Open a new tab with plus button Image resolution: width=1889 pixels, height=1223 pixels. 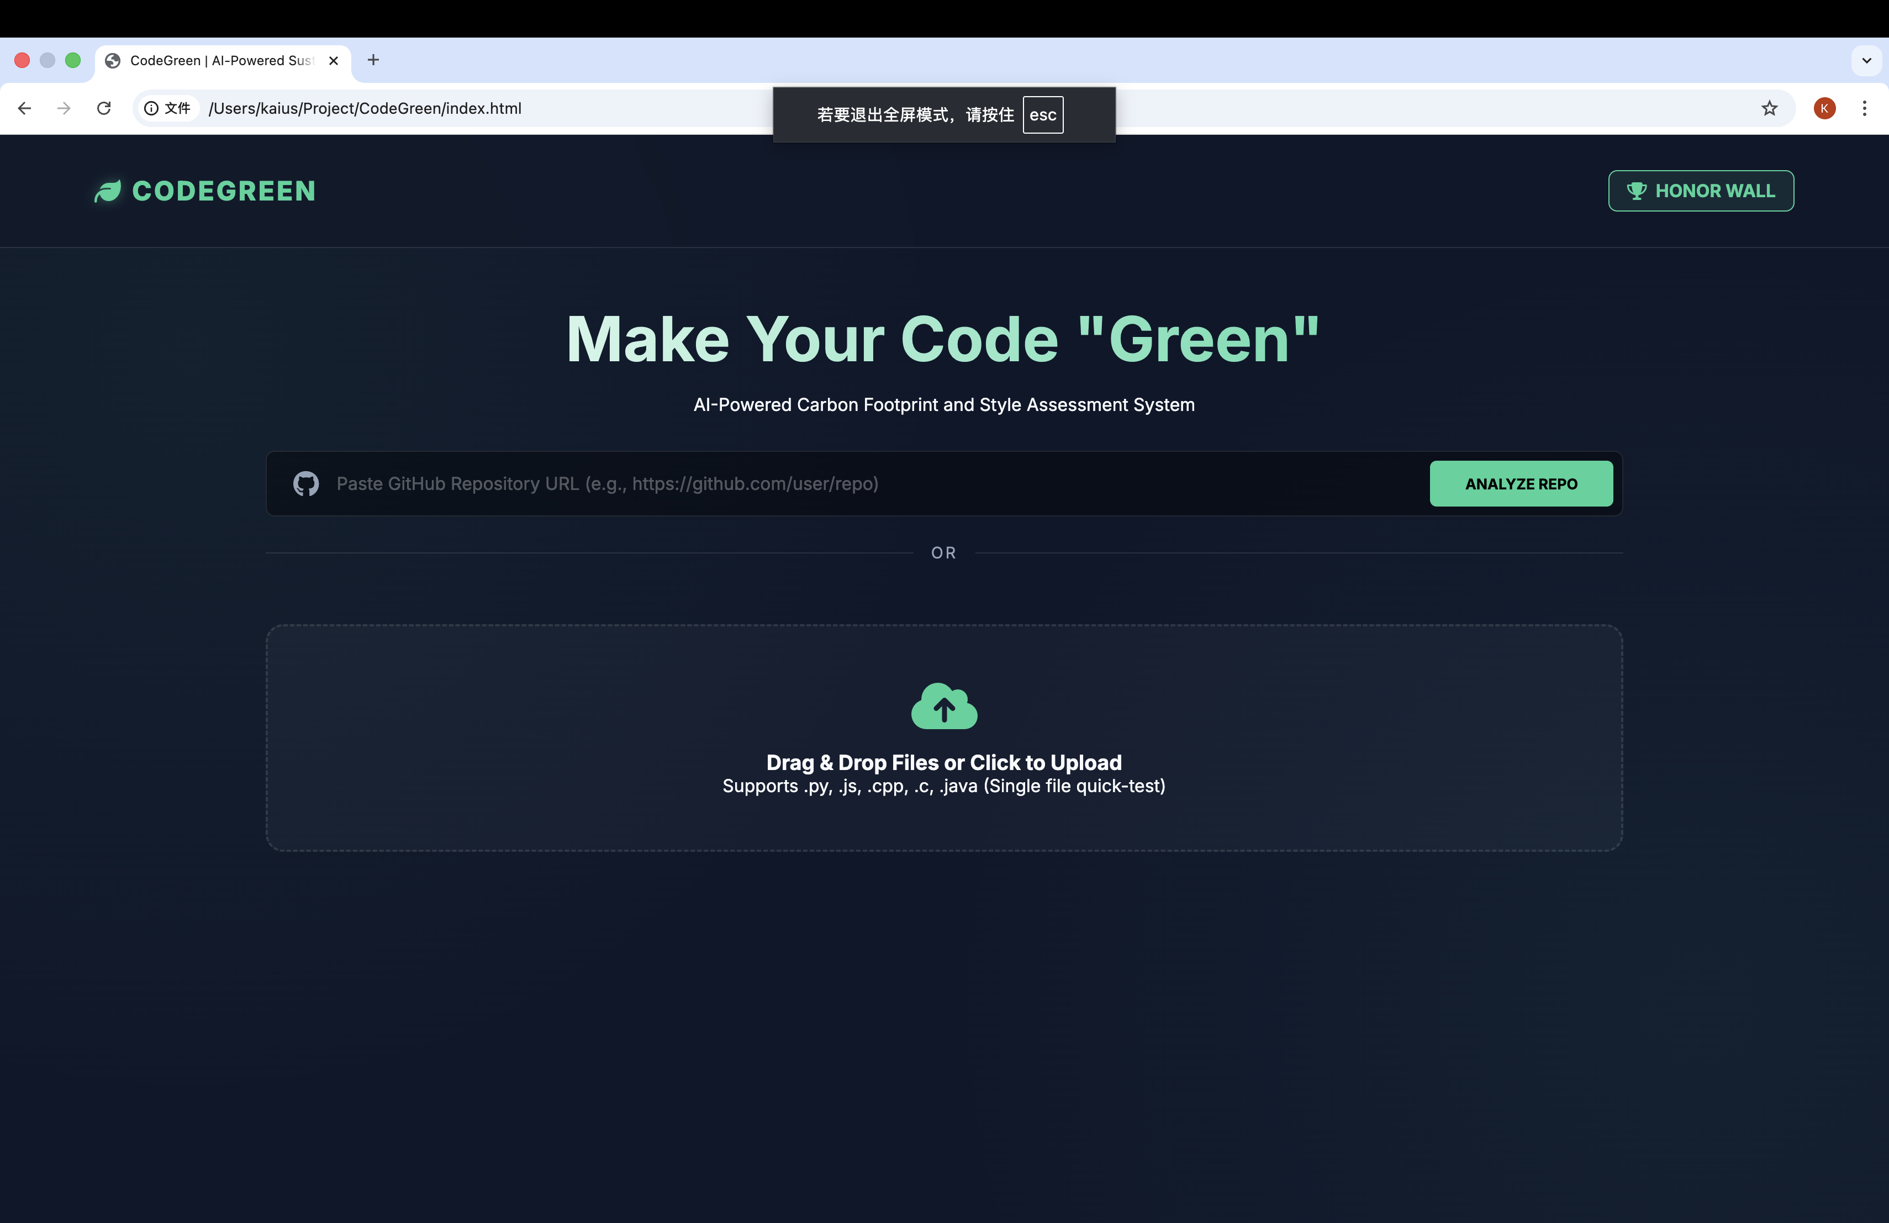point(373,60)
